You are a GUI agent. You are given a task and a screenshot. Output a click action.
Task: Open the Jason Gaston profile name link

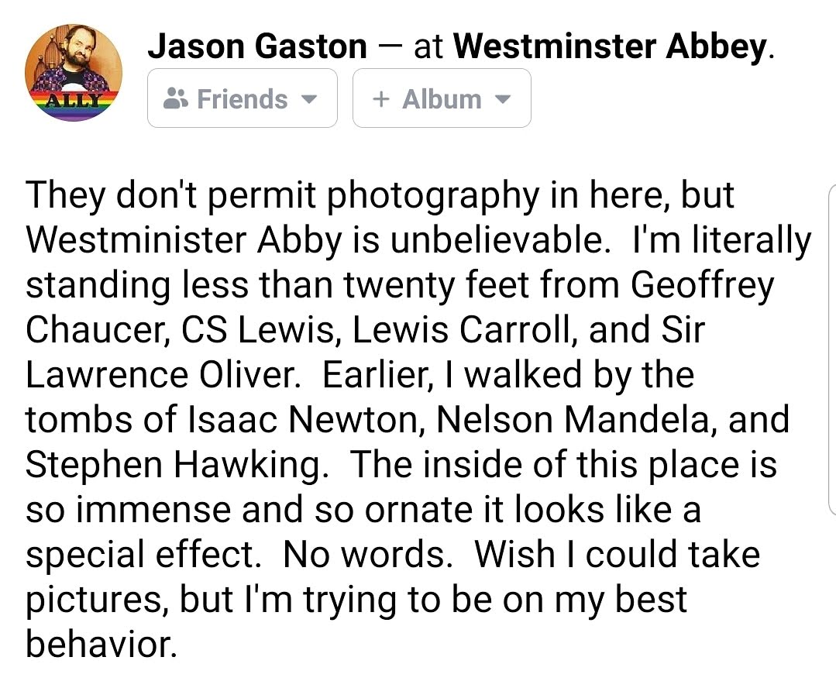257,47
